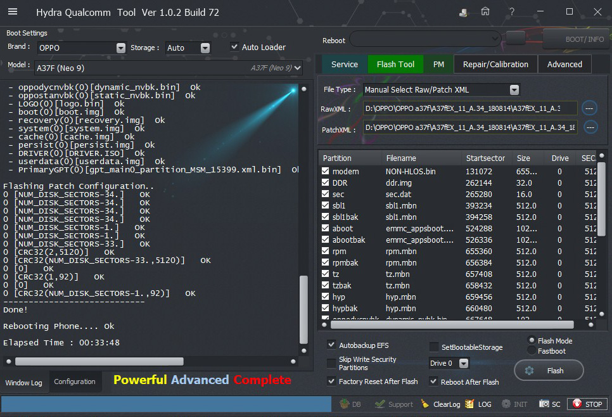Screen dimensions: 612x417
Task: Click the RawXML path input field
Action: (470, 108)
